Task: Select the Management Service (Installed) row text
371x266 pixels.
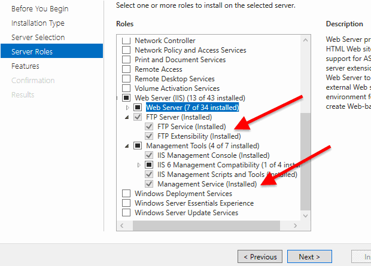Action: coord(207,184)
